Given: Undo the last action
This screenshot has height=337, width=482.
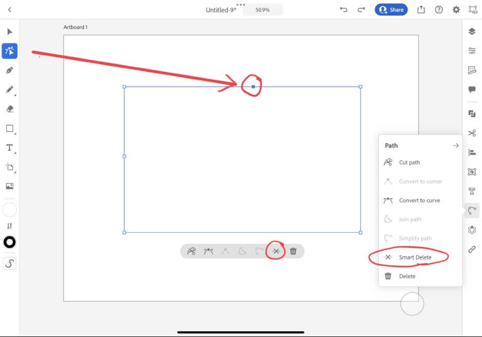Looking at the screenshot, I should (x=343, y=10).
